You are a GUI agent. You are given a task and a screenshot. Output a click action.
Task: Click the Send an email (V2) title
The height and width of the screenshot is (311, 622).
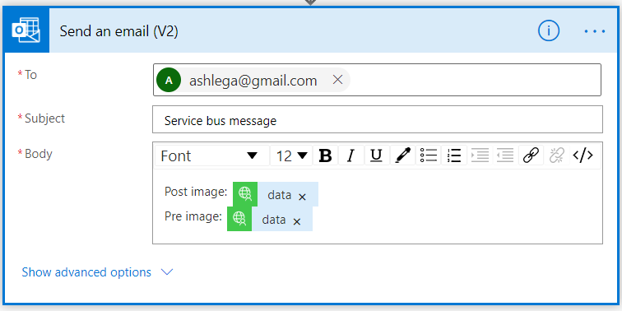119,31
